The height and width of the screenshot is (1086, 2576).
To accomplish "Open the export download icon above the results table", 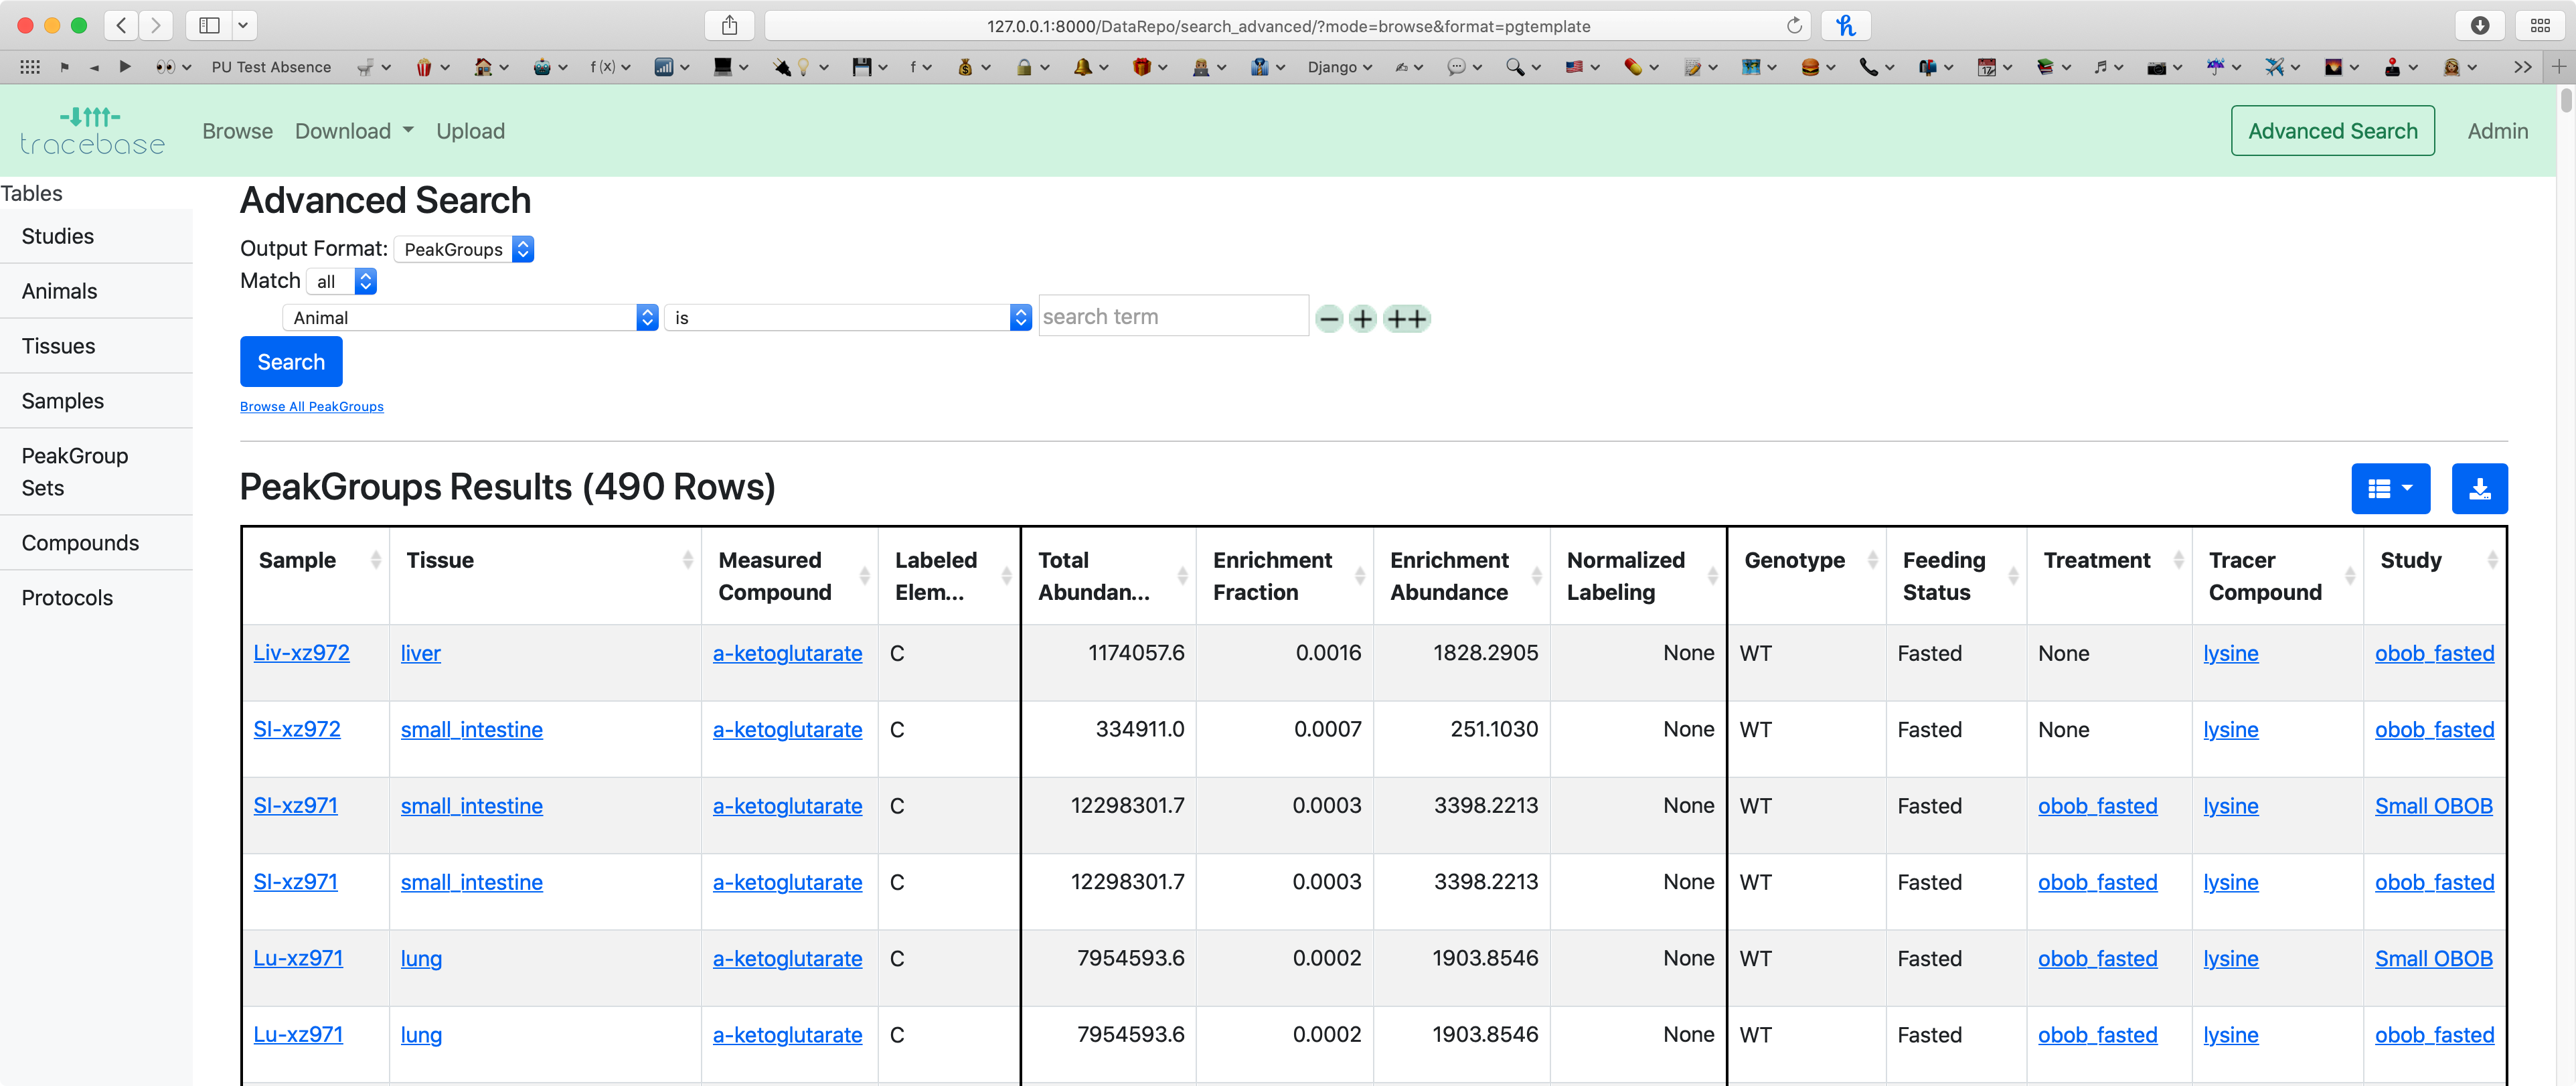I will pyautogui.click(x=2479, y=488).
